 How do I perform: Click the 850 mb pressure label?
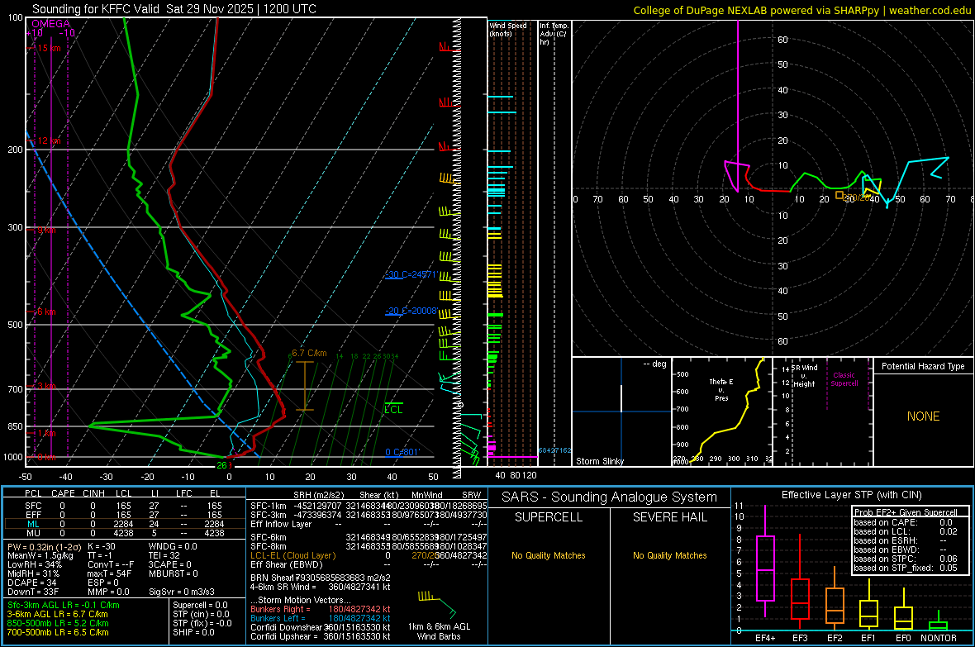(16, 426)
